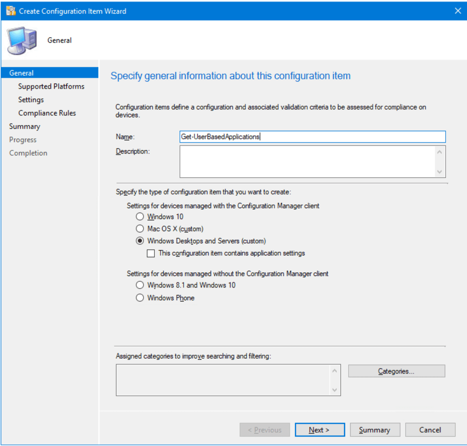Select the Windows 10 radio button

[139, 217]
